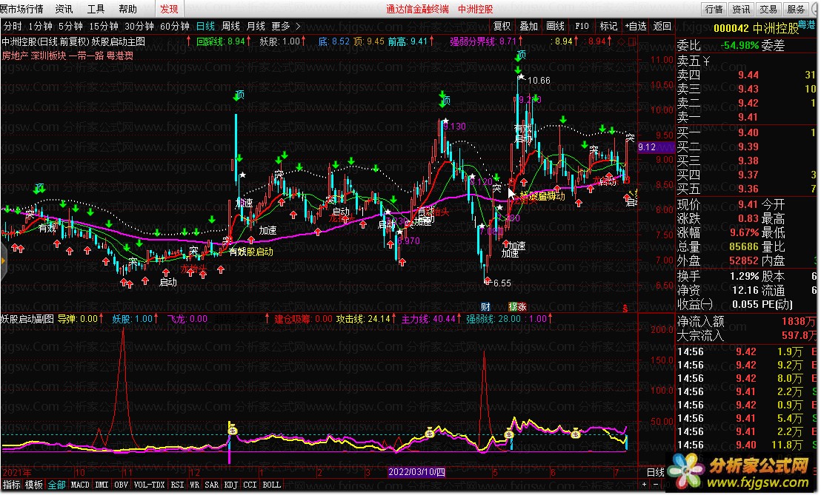Click the 卖四 price 9.44
The image size is (821, 495).
click(x=748, y=75)
